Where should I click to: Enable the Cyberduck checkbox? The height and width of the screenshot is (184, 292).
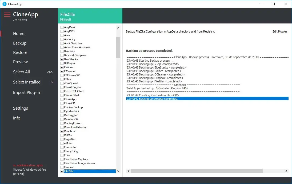[x=62, y=111]
